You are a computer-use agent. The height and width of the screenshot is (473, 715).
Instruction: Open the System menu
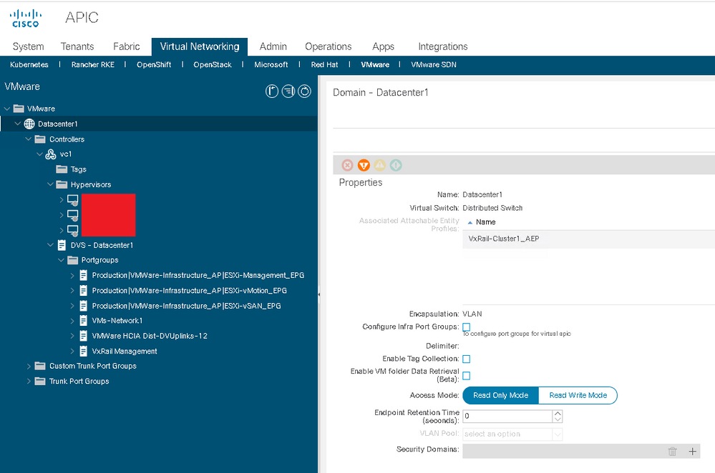pyautogui.click(x=29, y=46)
